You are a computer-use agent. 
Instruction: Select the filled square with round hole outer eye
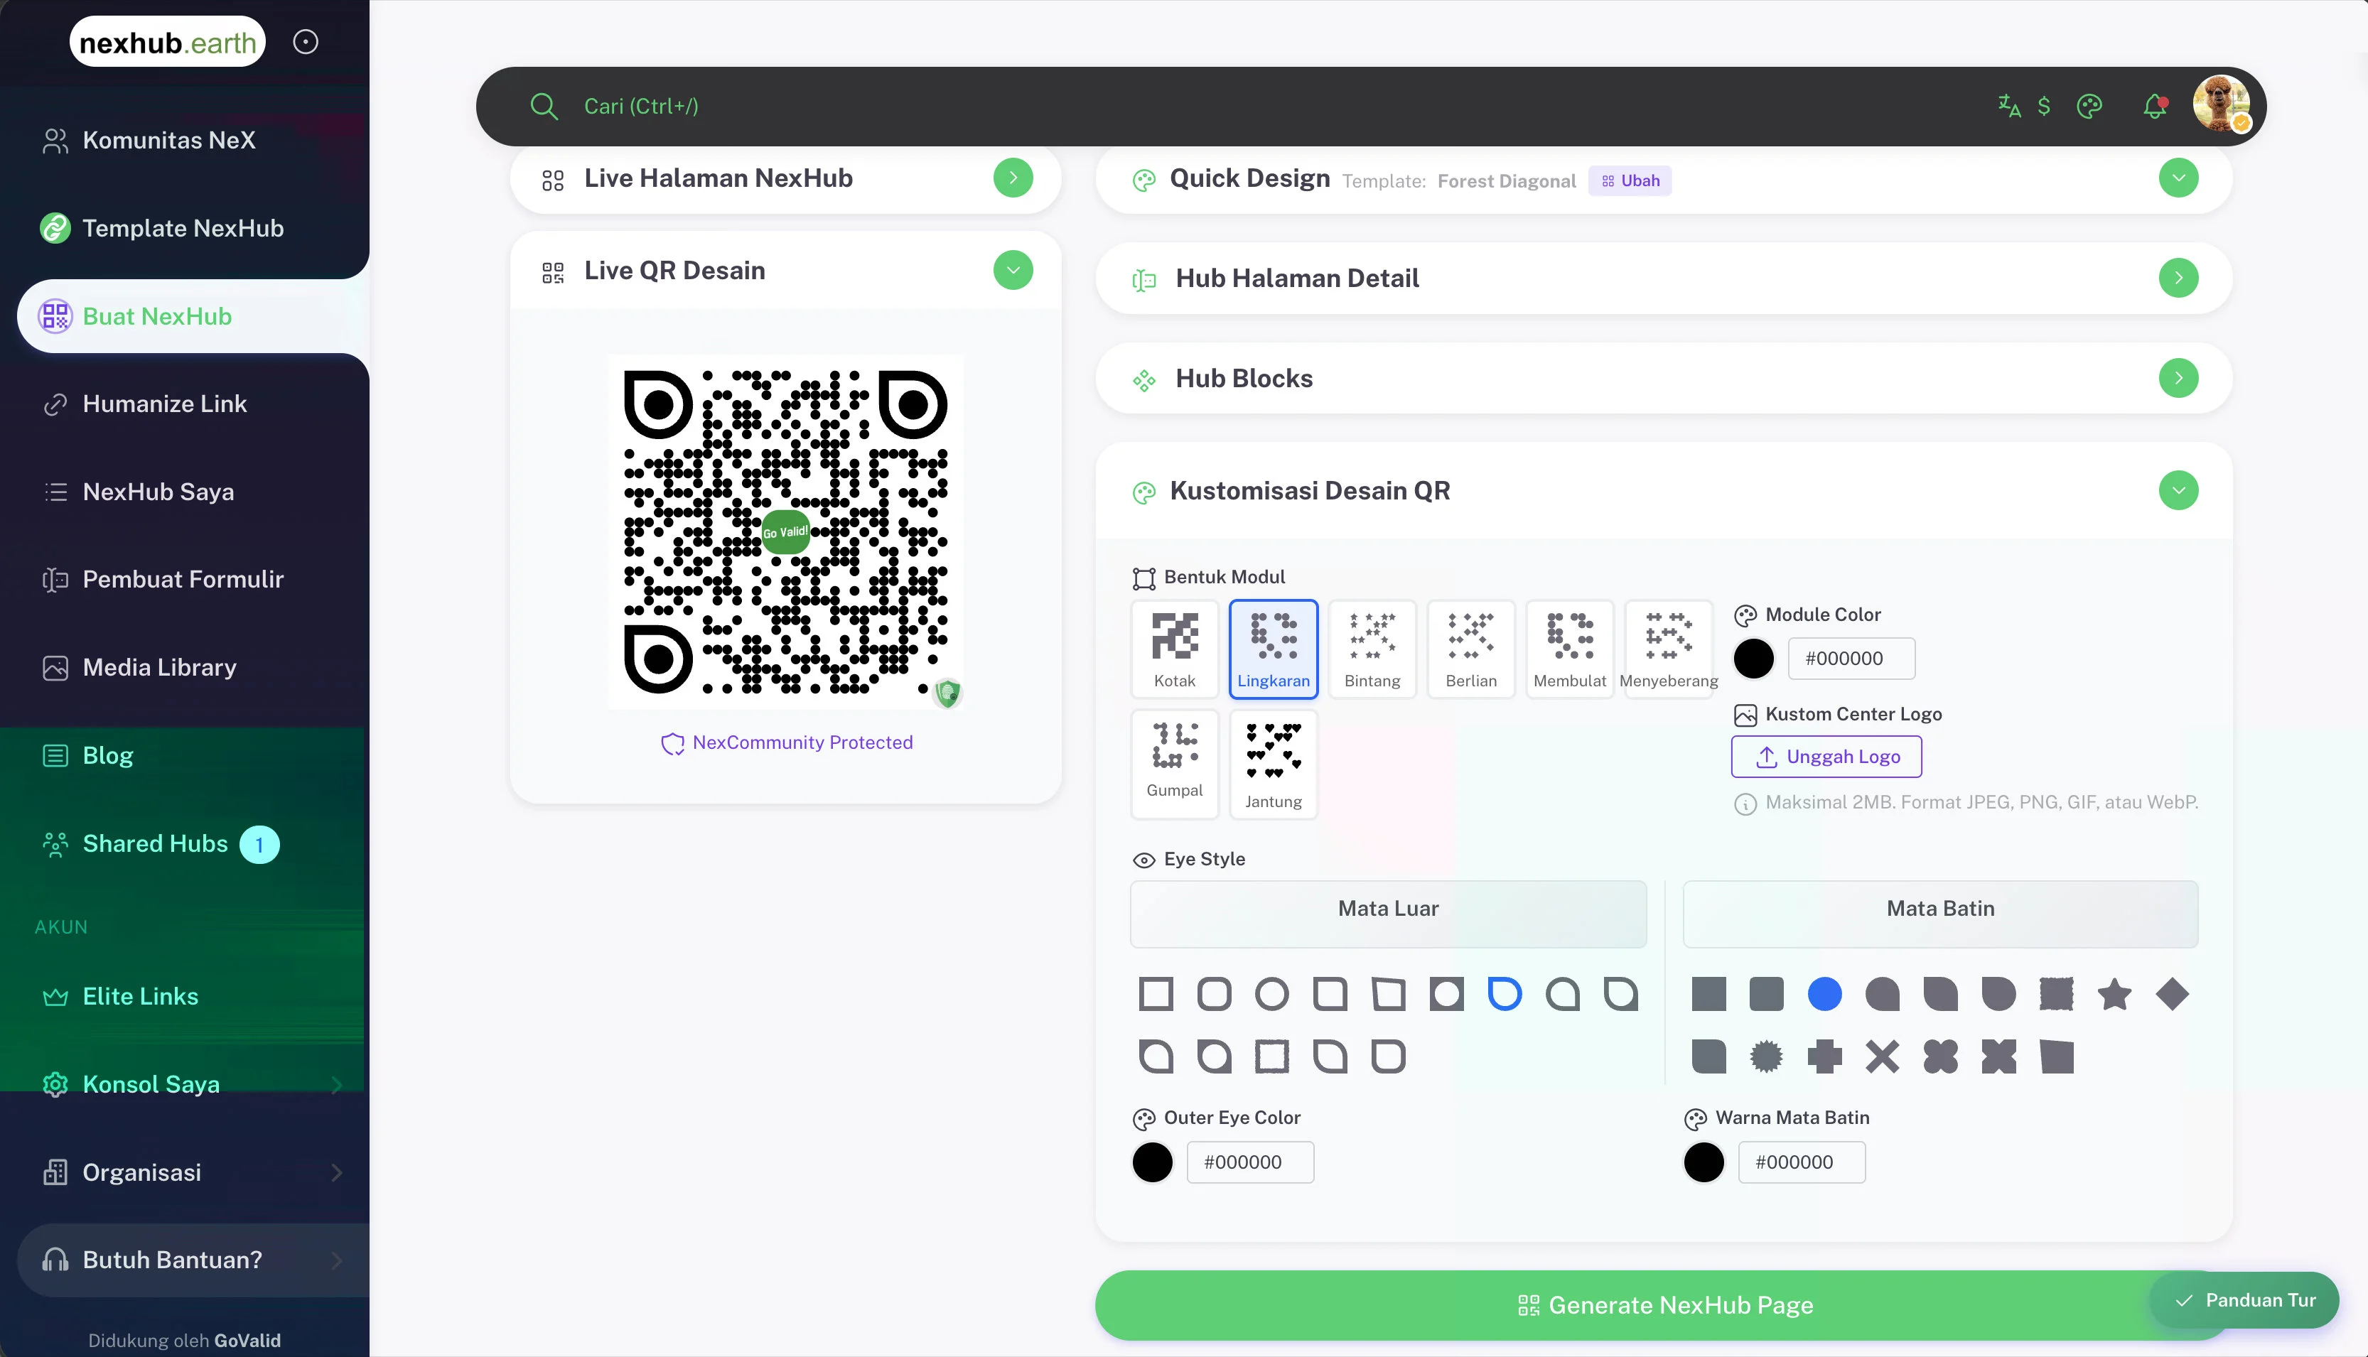click(1447, 993)
